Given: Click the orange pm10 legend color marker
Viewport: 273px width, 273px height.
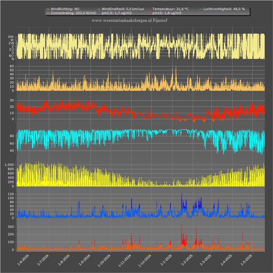Looking at the screenshot, I should pos(150,13).
